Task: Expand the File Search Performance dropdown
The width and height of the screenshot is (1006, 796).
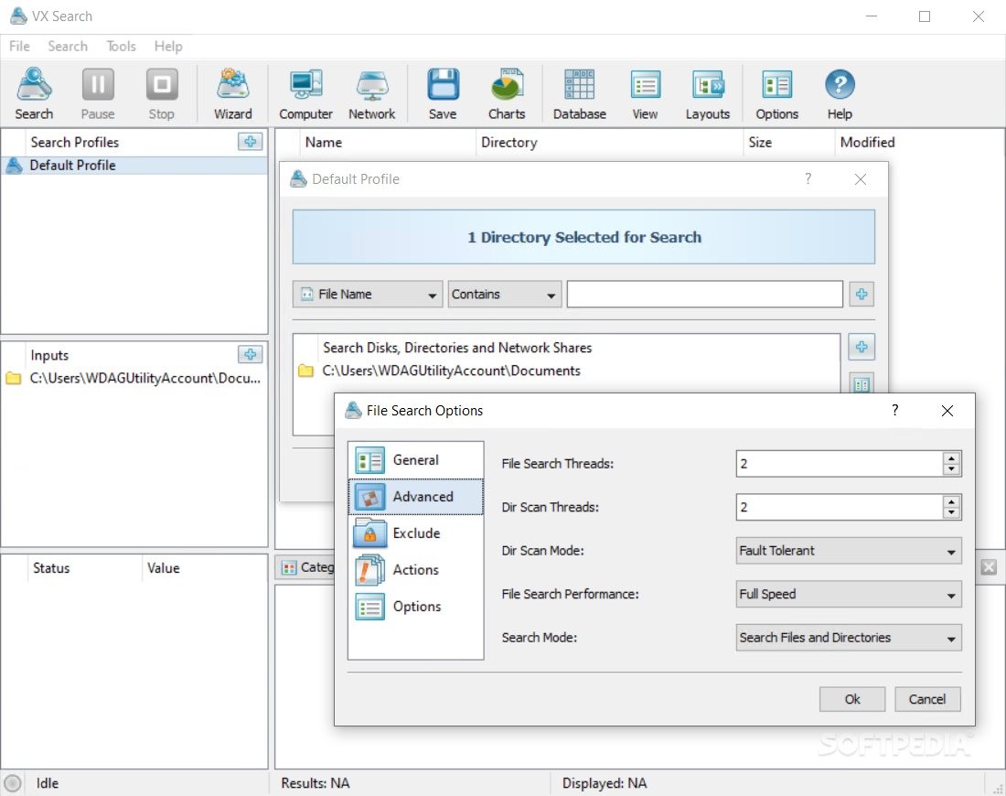Action: coord(849,595)
